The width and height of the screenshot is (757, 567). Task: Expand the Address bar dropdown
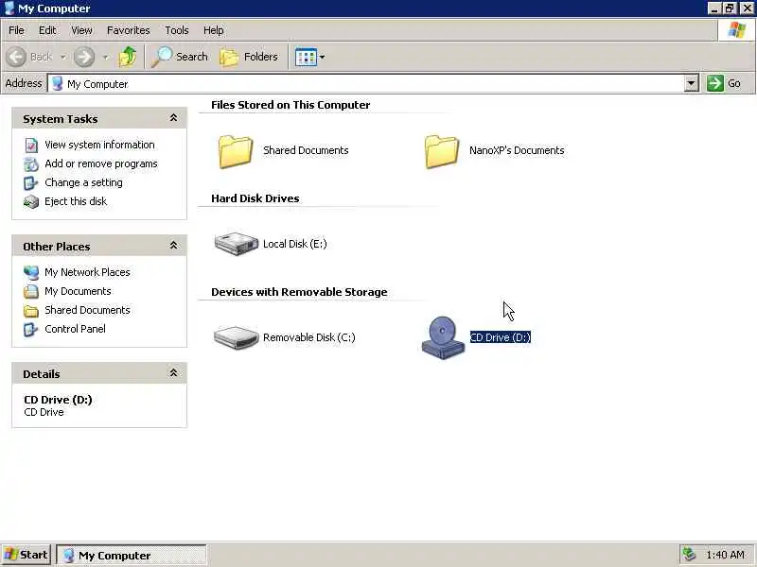(692, 83)
